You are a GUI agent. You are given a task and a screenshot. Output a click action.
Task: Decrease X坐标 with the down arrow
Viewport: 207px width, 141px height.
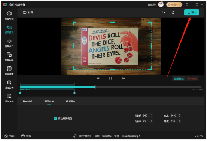coord(152,117)
